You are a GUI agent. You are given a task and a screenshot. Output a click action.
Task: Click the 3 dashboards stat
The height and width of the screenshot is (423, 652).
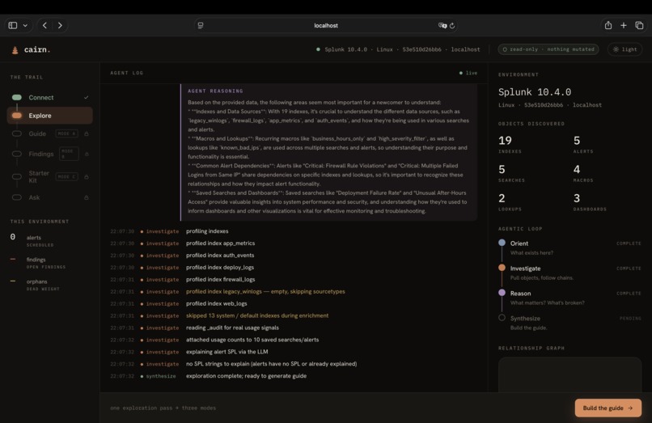590,201
